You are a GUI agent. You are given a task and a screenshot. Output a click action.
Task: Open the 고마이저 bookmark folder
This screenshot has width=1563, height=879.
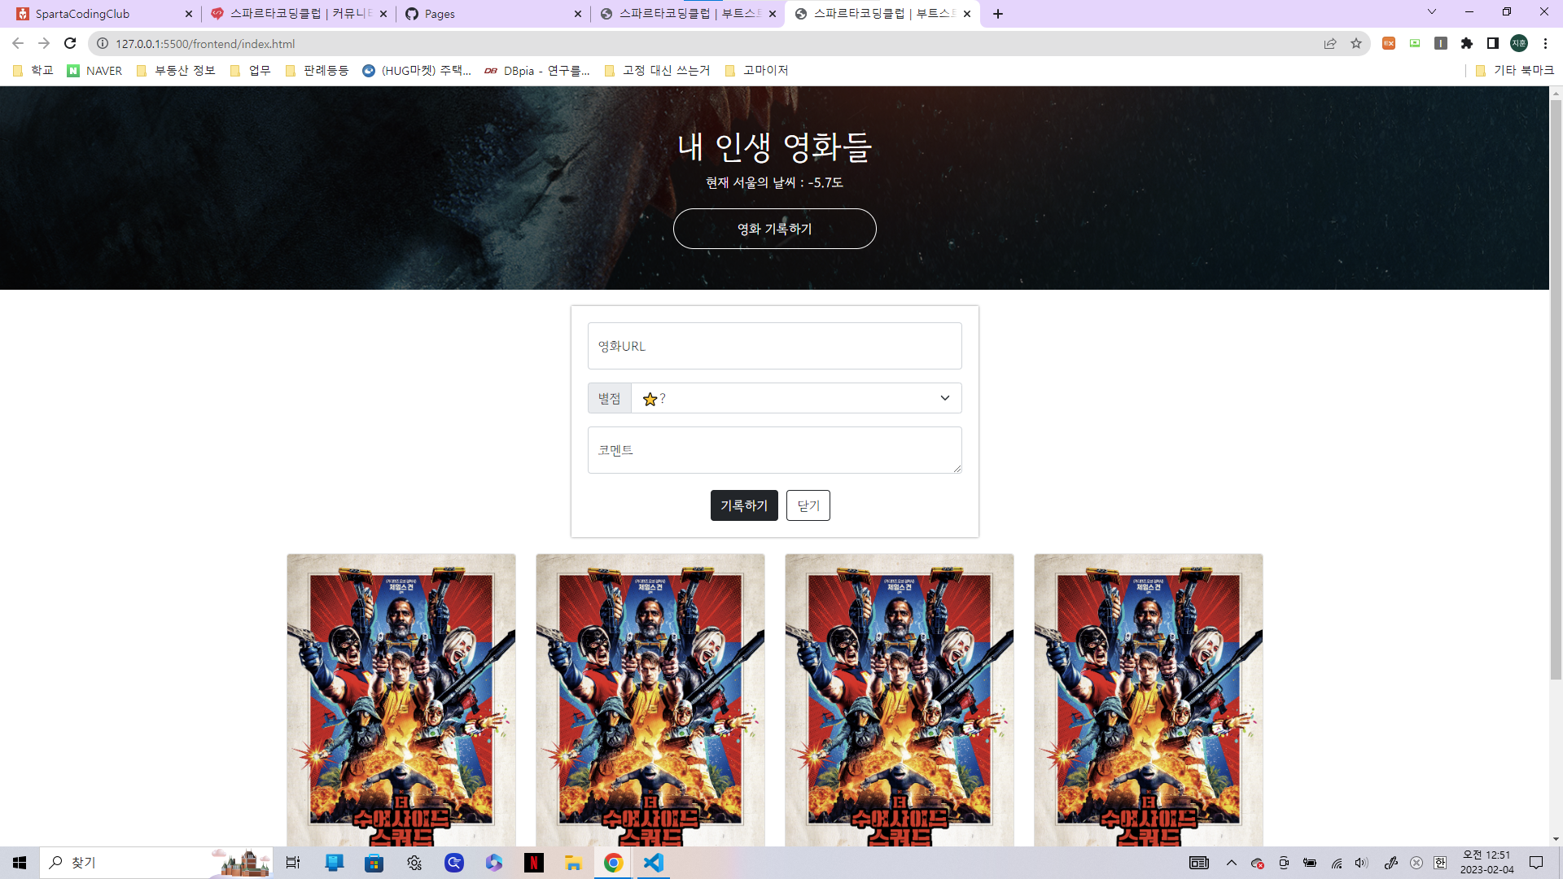click(x=756, y=71)
